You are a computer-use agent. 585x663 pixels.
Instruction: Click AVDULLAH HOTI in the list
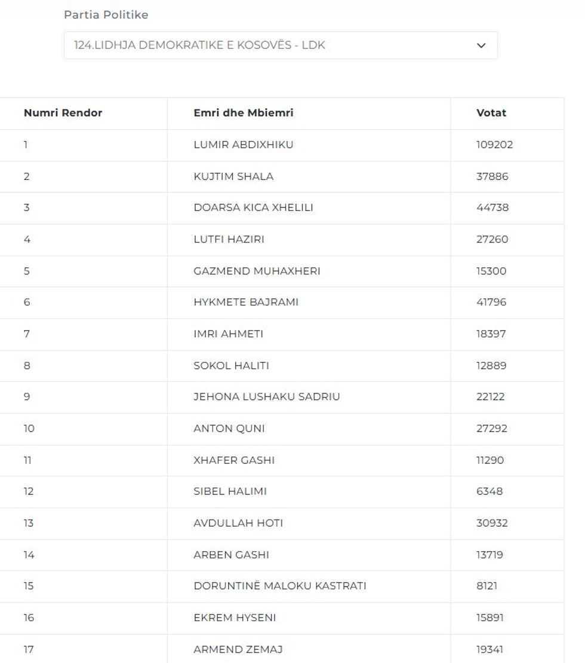point(238,523)
